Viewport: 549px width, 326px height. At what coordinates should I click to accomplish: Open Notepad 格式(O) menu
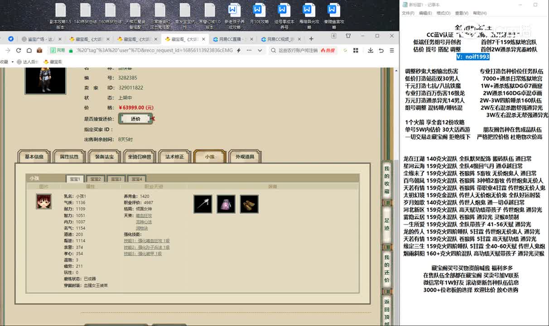click(x=443, y=13)
